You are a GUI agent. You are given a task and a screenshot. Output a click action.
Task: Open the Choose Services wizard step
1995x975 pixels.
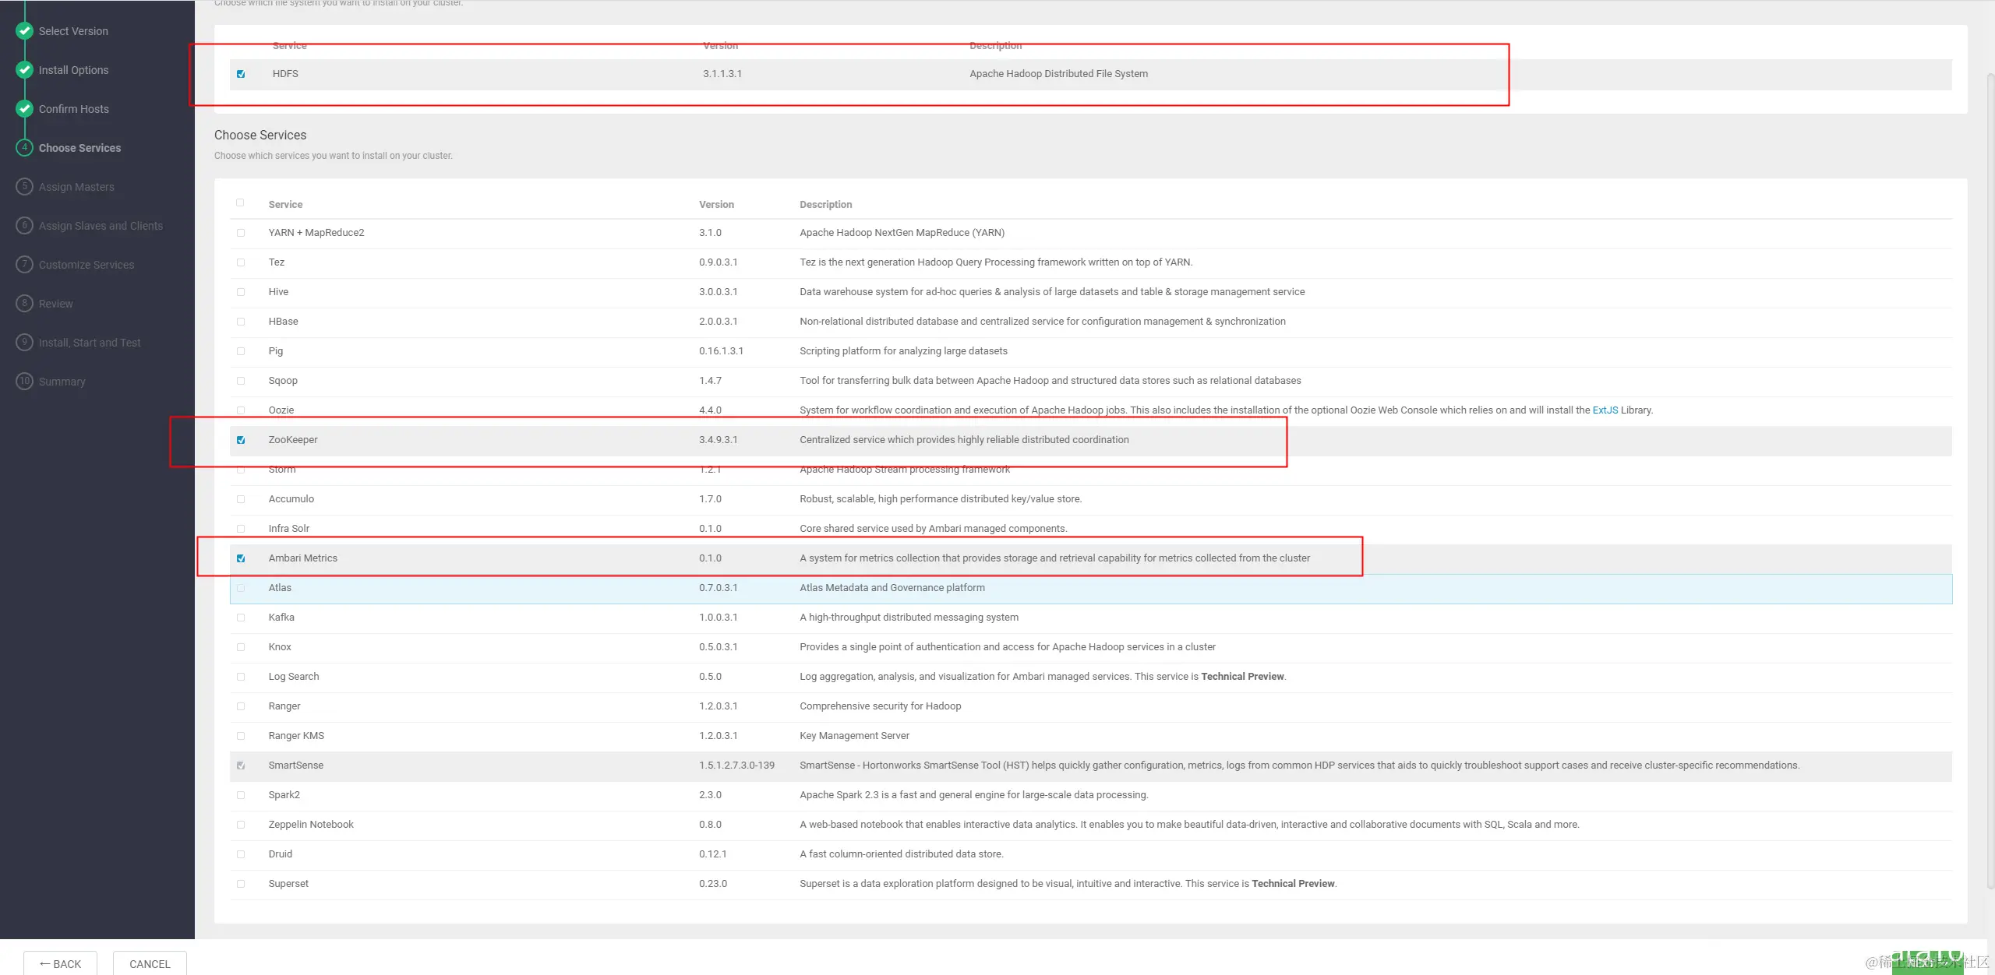click(x=79, y=148)
